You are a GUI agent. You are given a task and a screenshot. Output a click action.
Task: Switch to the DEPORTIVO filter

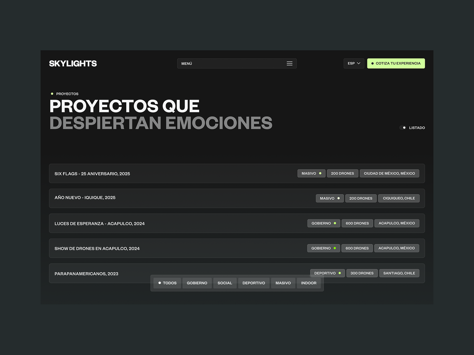[x=254, y=283]
